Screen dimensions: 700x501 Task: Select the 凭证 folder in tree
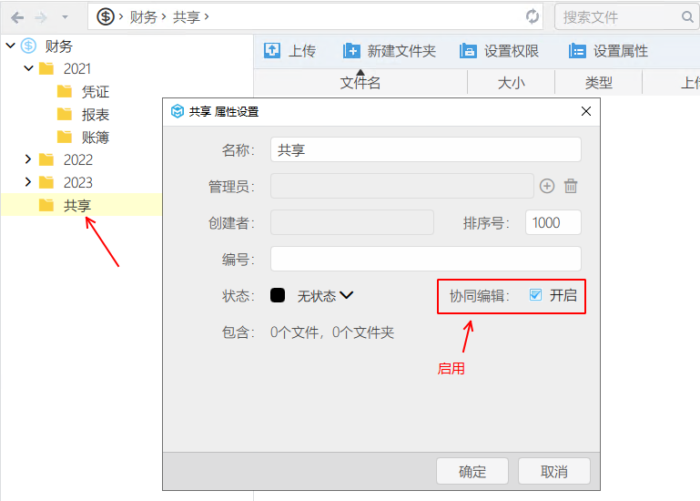point(95,91)
